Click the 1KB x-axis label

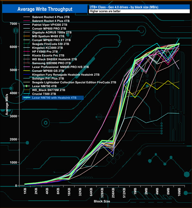pos(25,191)
